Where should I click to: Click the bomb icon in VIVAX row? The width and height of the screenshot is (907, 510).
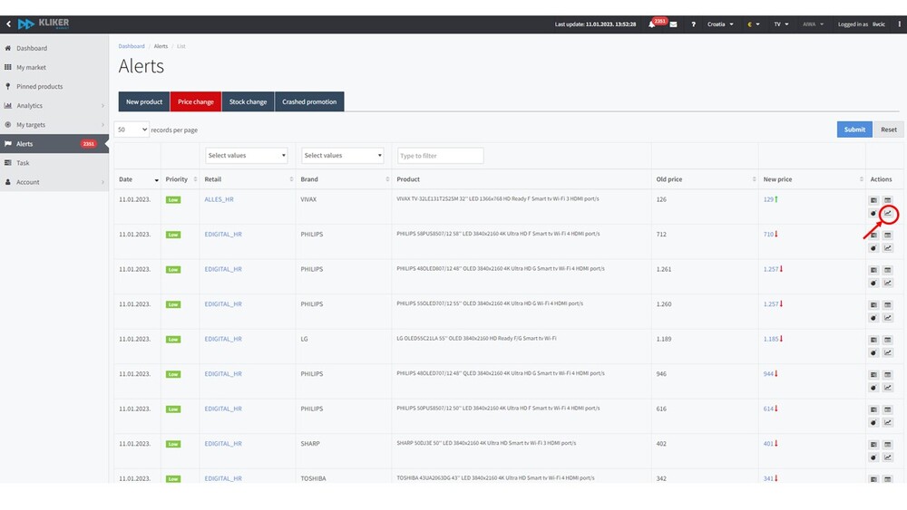873,214
